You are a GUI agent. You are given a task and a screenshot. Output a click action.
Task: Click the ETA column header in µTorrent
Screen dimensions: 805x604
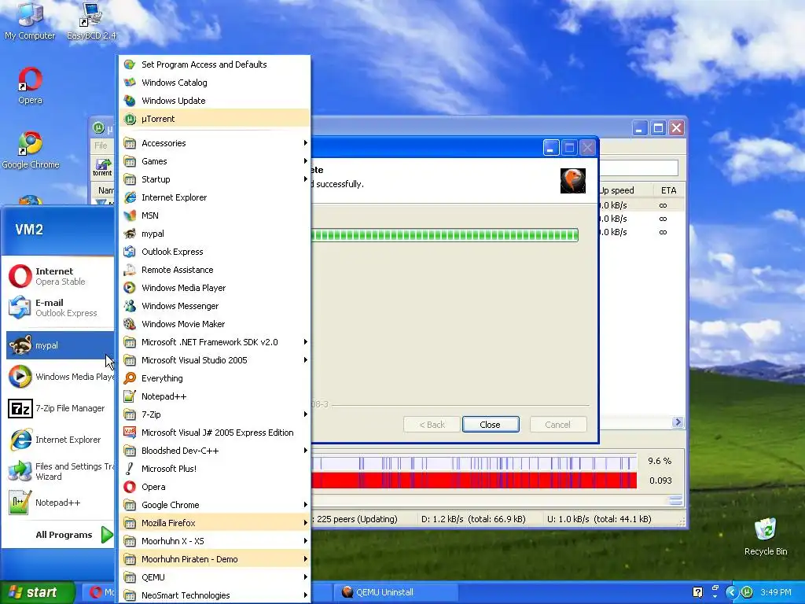[x=669, y=190]
